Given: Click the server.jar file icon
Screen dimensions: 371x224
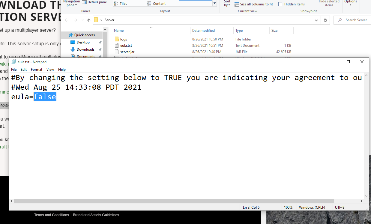Looking at the screenshot, I should point(117,52).
